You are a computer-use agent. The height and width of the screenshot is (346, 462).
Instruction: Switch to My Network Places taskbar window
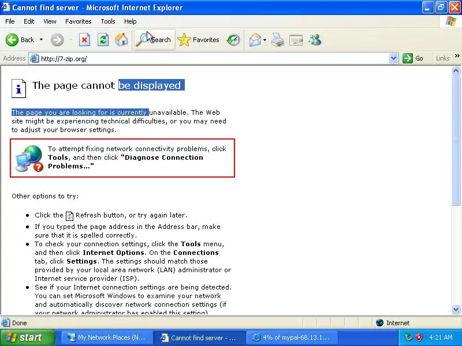107,337
